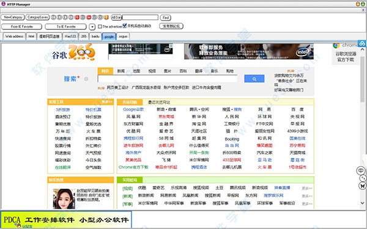
Task: Click the orange icon ending the toolbar row
Action: (x=106, y=17)
